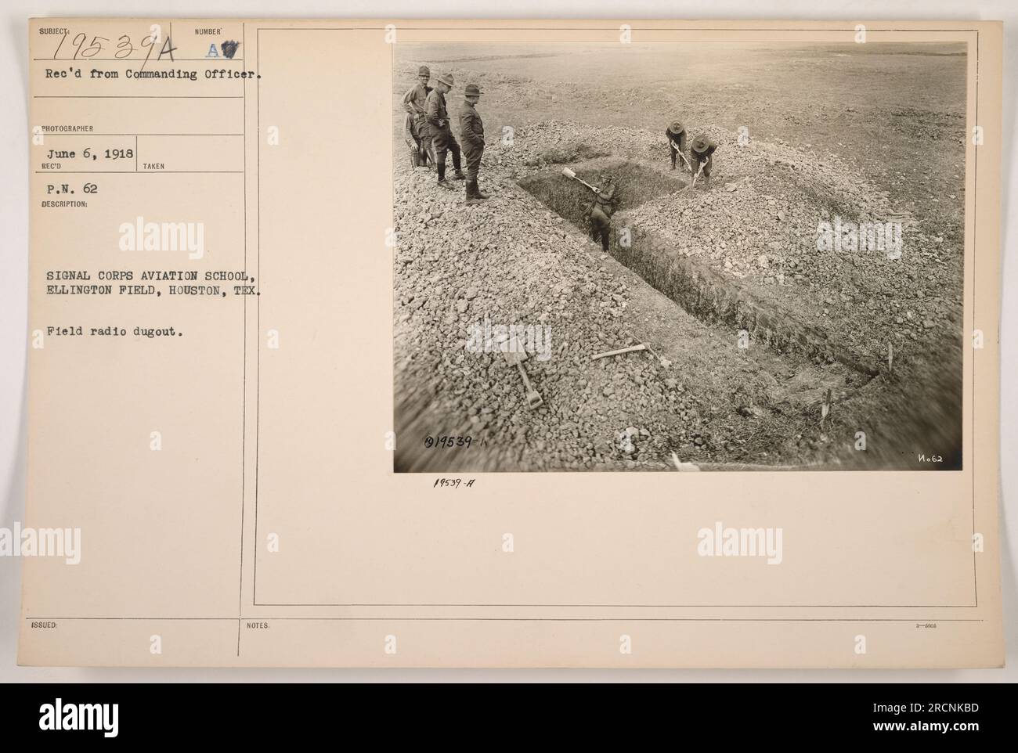
Task: Click the trench photograph on the card
Action: pos(679,257)
